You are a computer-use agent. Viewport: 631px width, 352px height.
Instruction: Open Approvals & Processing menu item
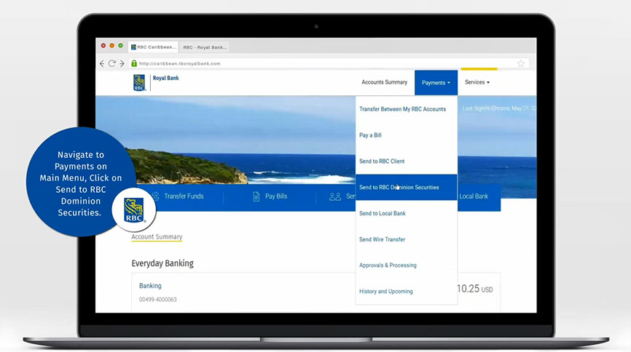407,265
